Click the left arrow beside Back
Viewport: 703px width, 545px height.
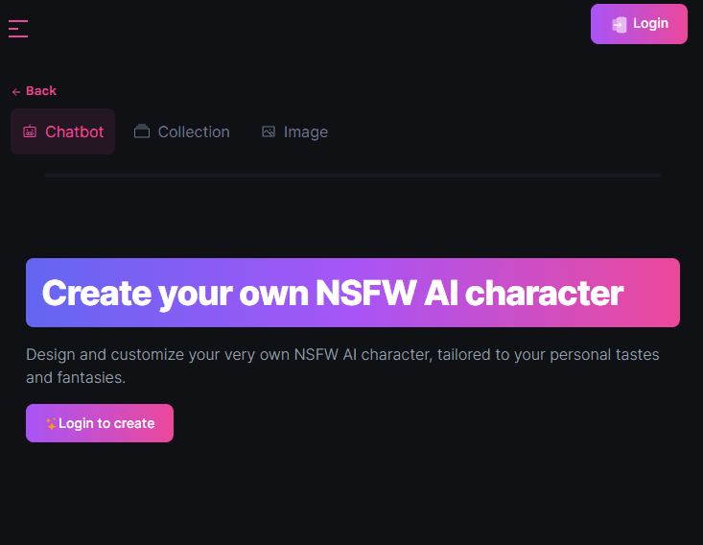[x=15, y=92]
